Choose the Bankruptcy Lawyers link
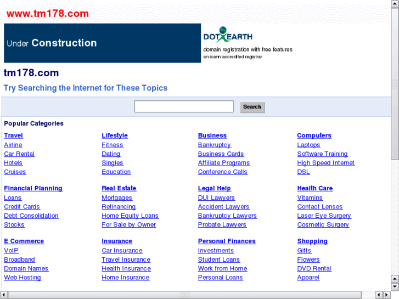 [228, 216]
